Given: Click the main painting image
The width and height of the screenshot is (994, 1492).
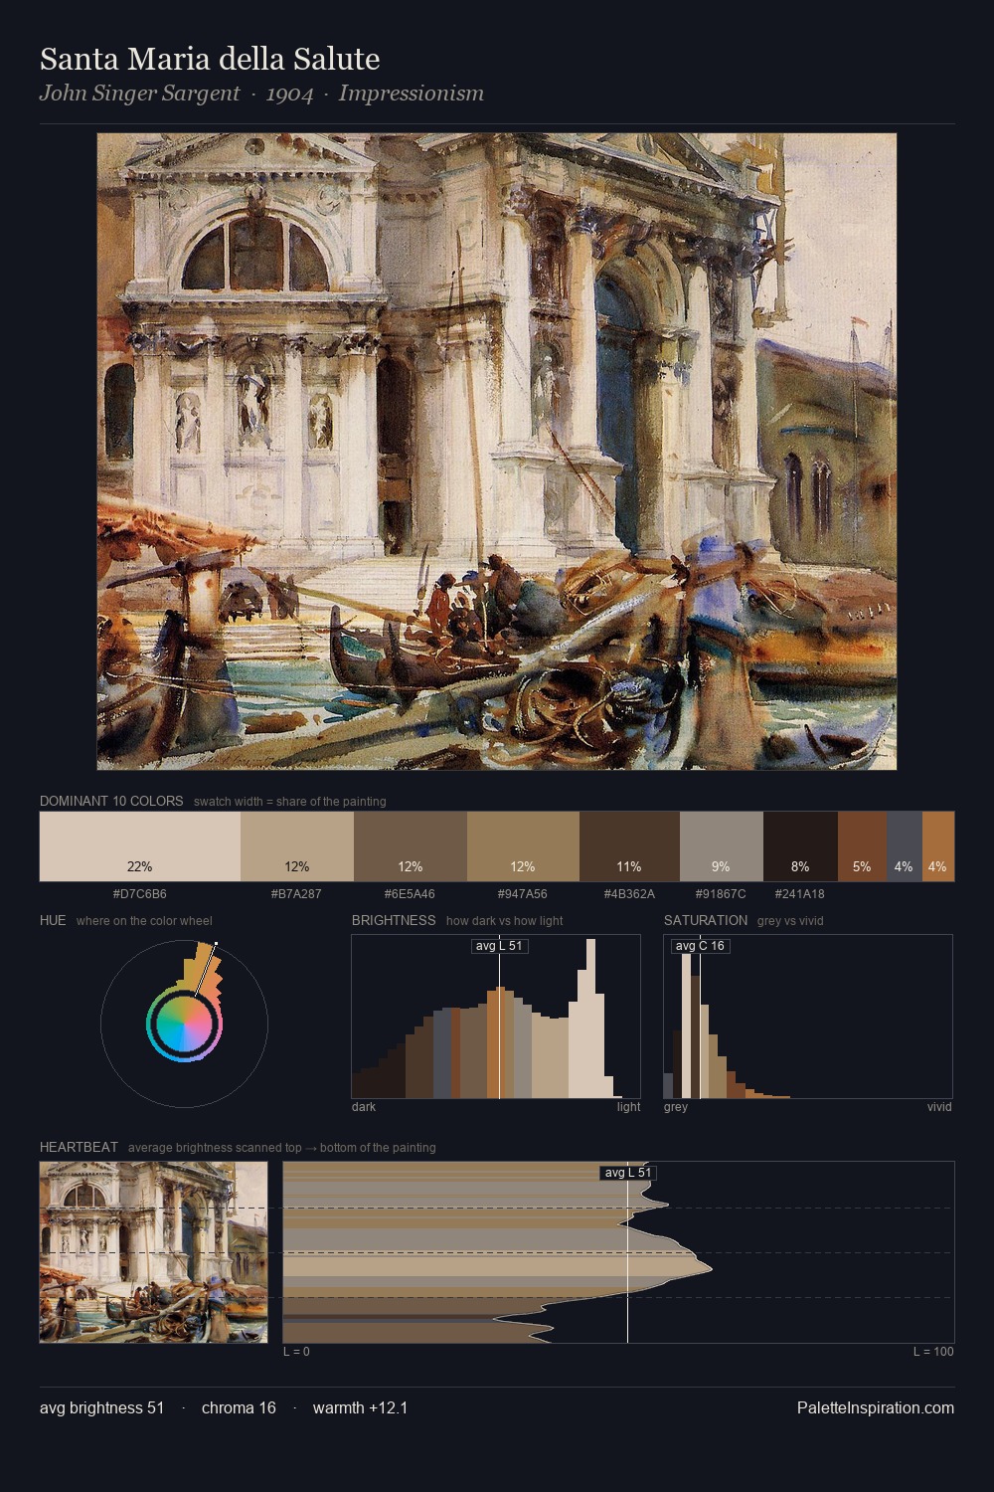Looking at the screenshot, I should tap(497, 452).
